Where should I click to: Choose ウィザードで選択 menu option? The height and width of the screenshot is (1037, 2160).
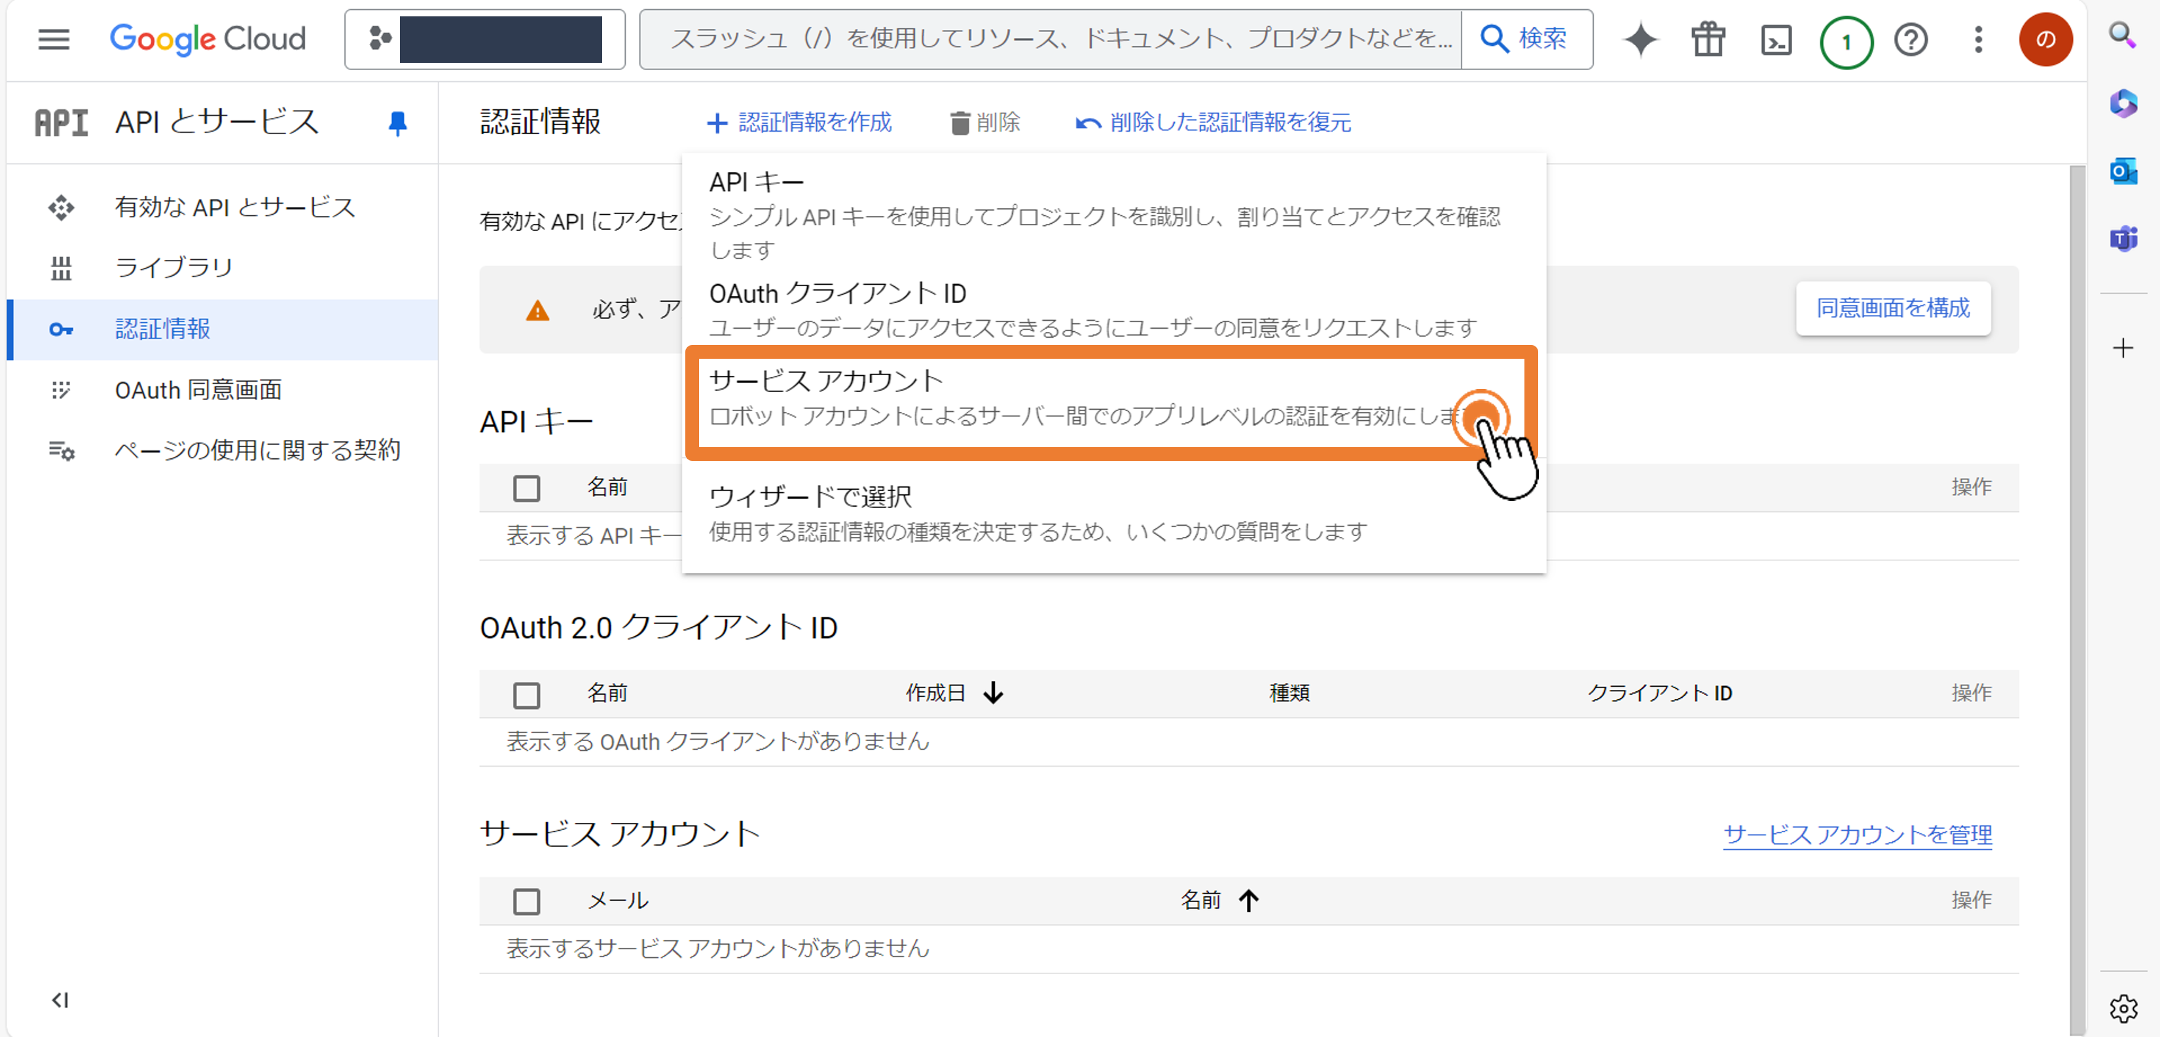tap(1113, 513)
